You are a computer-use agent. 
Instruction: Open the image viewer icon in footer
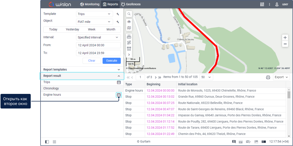tap(256, 142)
